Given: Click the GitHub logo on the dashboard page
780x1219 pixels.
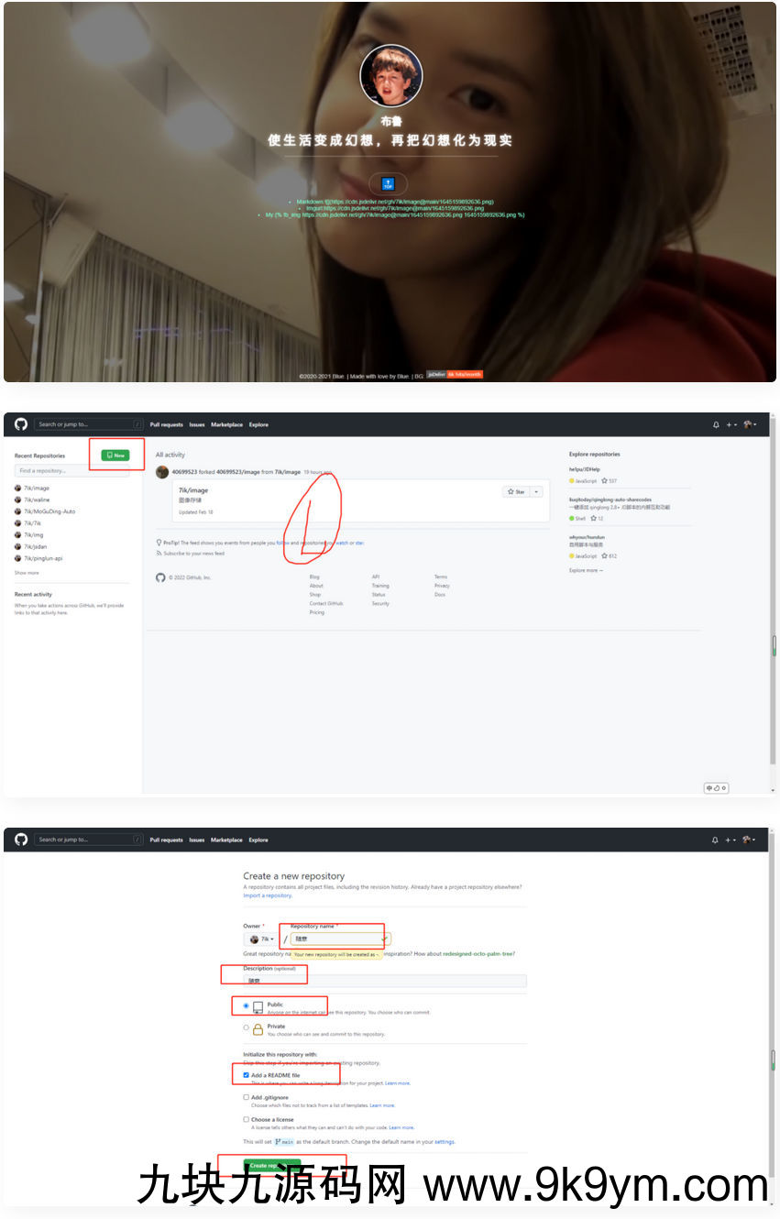Looking at the screenshot, I should pyautogui.click(x=21, y=424).
